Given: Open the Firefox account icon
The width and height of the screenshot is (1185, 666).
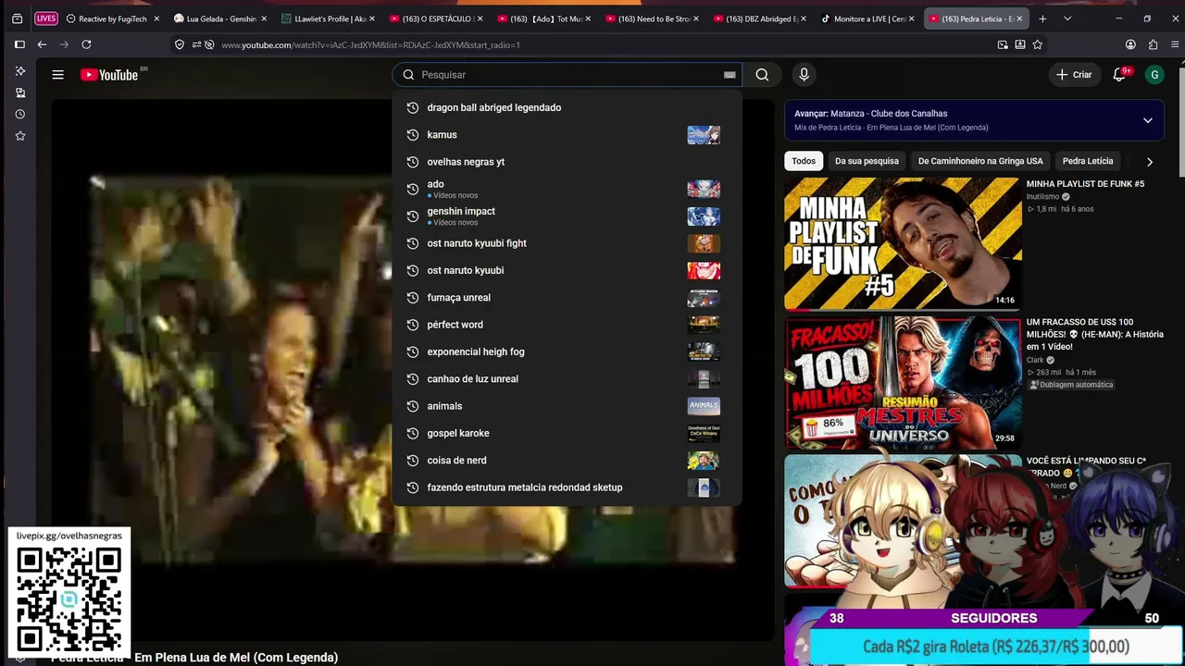Looking at the screenshot, I should pyautogui.click(x=1130, y=44).
